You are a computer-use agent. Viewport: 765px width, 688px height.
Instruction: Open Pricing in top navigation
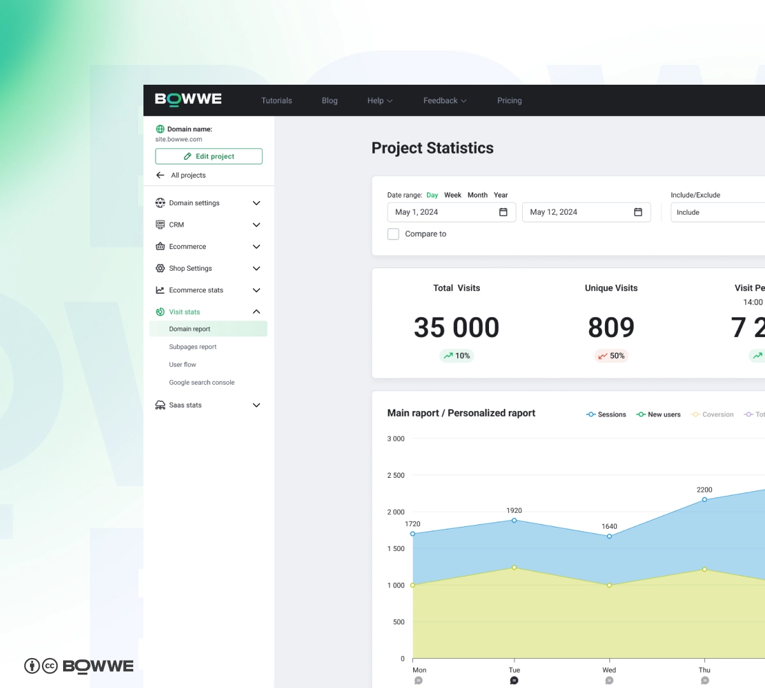pyautogui.click(x=509, y=101)
